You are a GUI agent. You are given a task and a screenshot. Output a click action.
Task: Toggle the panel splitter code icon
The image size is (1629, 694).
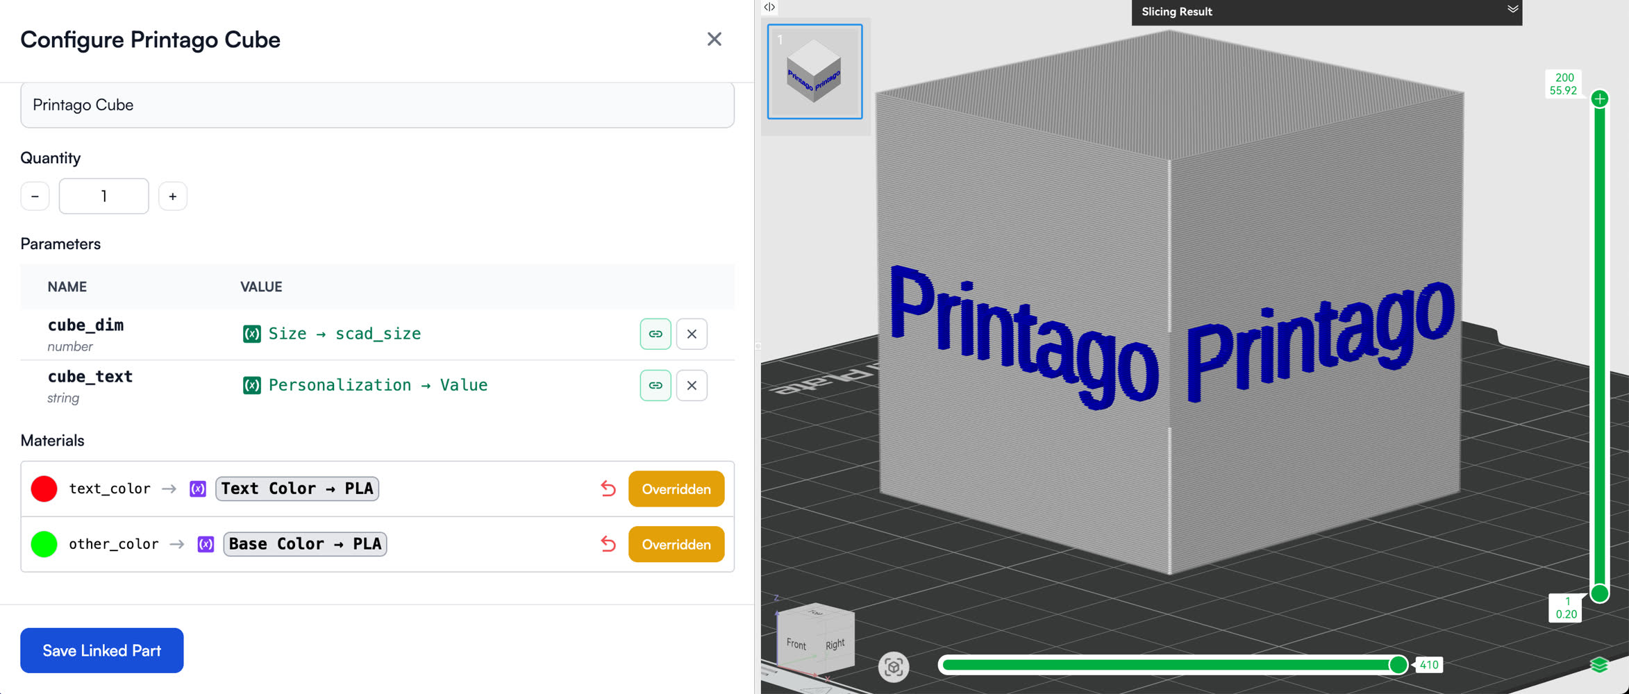(769, 7)
